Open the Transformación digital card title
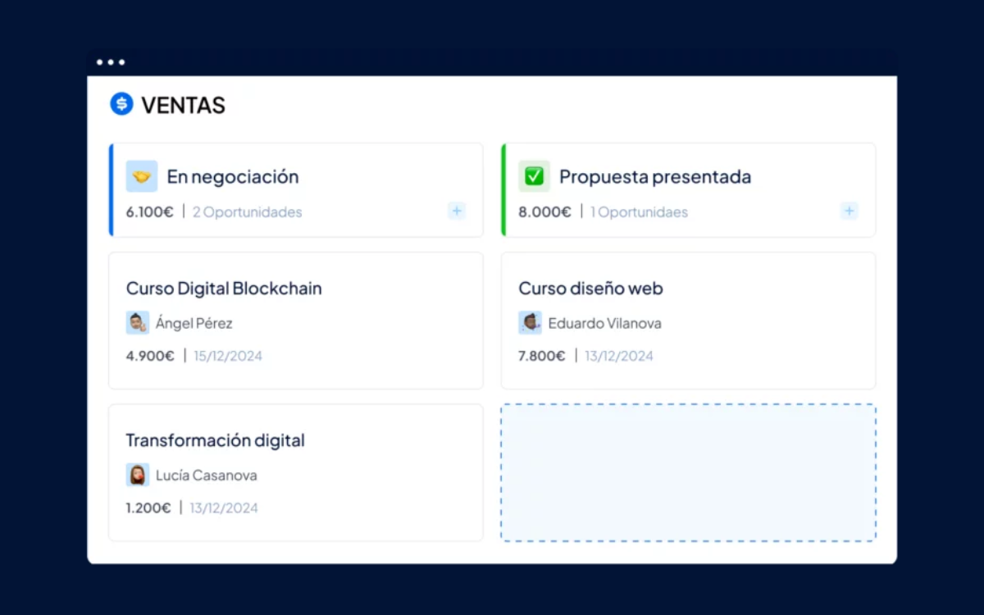This screenshot has width=984, height=615. [215, 440]
